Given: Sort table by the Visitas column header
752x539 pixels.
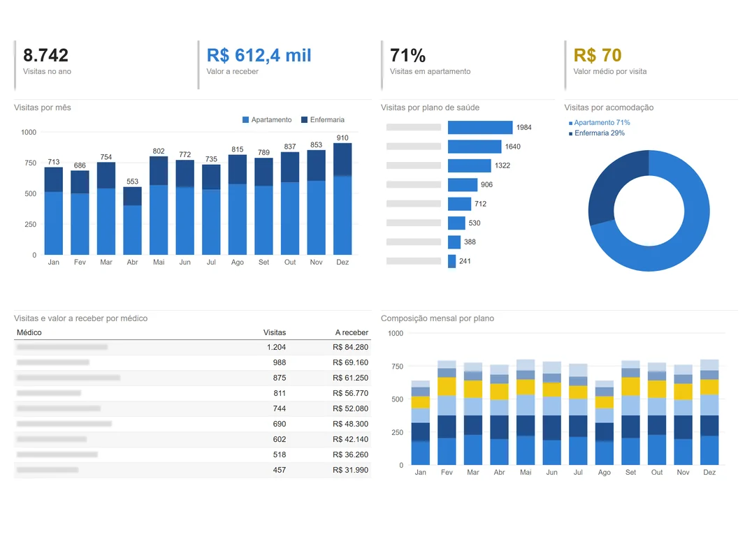Looking at the screenshot, I should pyautogui.click(x=275, y=332).
